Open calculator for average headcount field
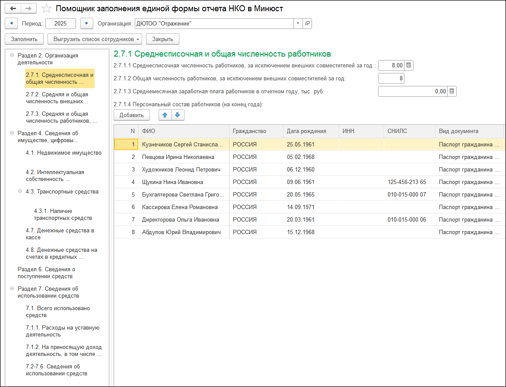The height and width of the screenshot is (387, 506). (x=409, y=66)
